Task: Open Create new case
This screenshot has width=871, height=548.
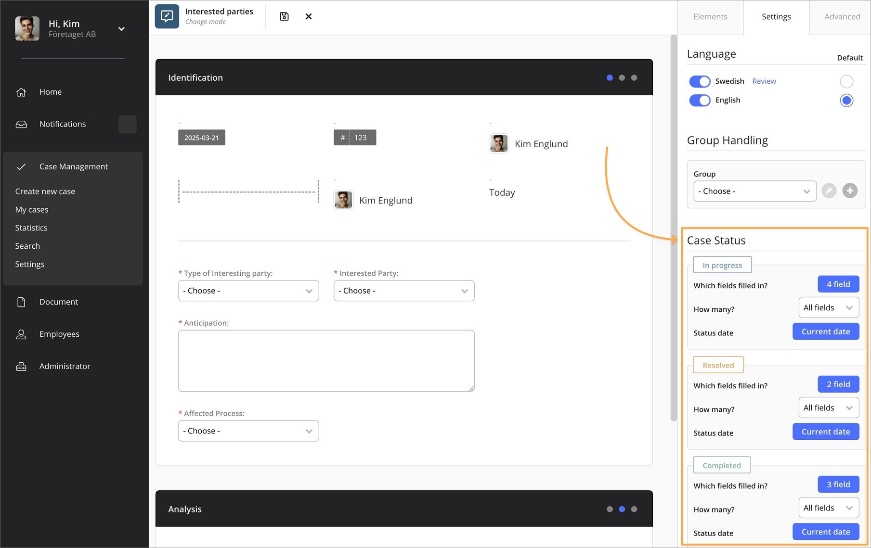Action: [45, 191]
